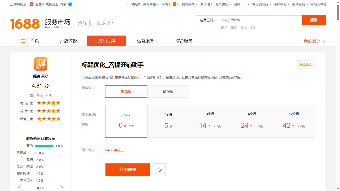Expand the 我的收藏 dropdown

190,4
